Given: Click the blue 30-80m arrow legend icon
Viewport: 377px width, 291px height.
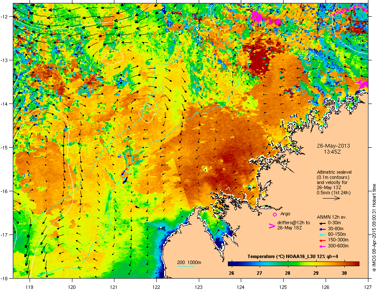Looking at the screenshot, I should pyautogui.click(x=323, y=229).
